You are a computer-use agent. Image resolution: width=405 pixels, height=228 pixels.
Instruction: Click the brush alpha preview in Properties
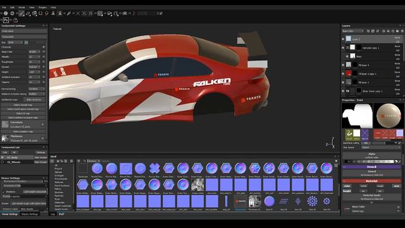tap(357, 115)
